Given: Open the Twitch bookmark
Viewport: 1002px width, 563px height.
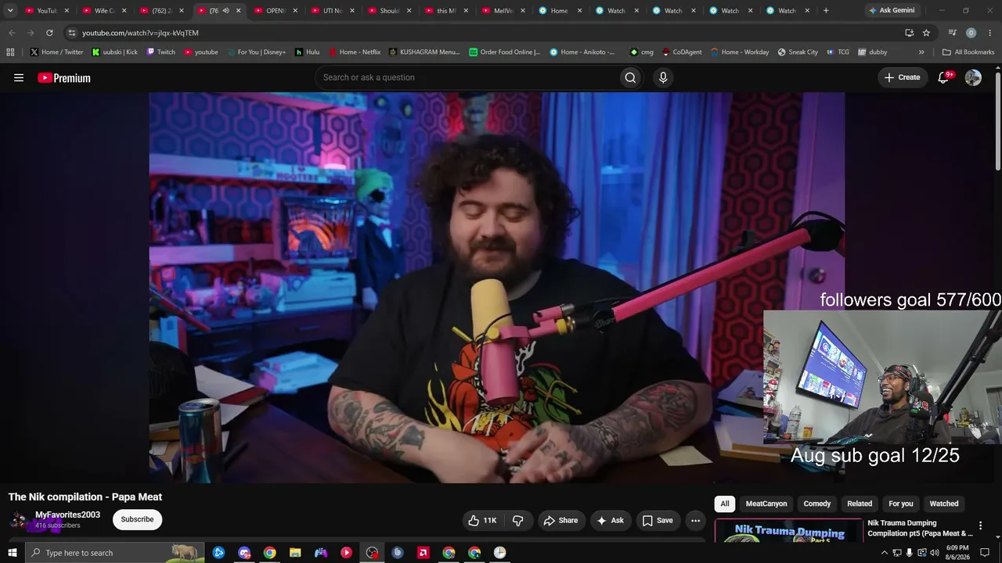Looking at the screenshot, I should click(x=160, y=52).
